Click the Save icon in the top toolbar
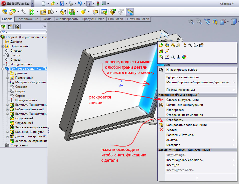 click(62, 4)
